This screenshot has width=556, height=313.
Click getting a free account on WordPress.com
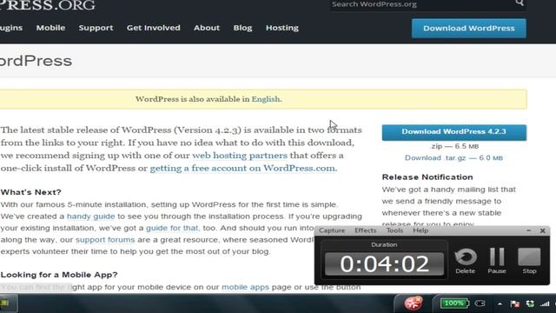click(243, 168)
